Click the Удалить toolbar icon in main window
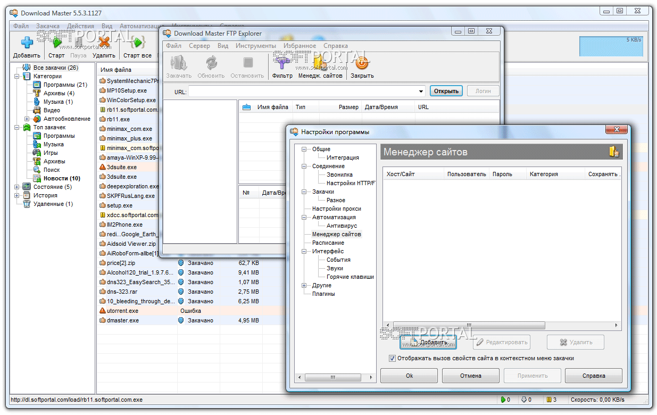Screen dimensions: 657x415 pos(104,43)
